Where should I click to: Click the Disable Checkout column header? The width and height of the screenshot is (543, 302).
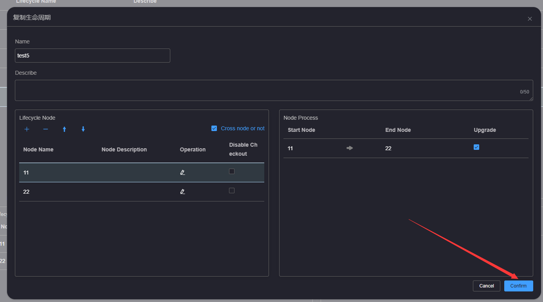[243, 149]
